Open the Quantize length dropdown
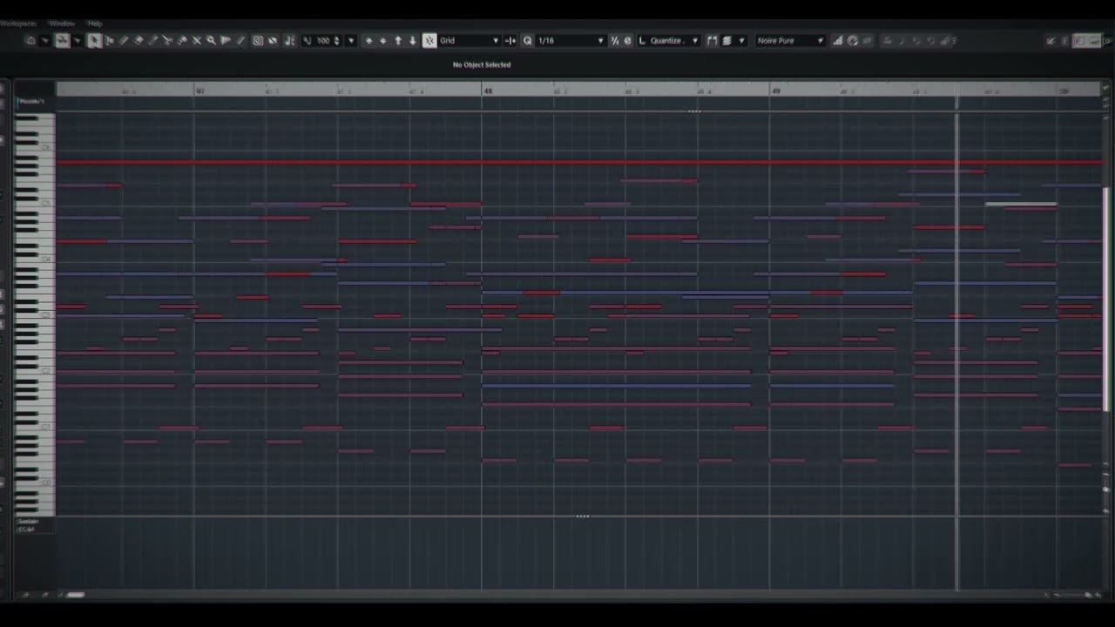Viewport: 1115px width, 627px height. tap(669, 41)
